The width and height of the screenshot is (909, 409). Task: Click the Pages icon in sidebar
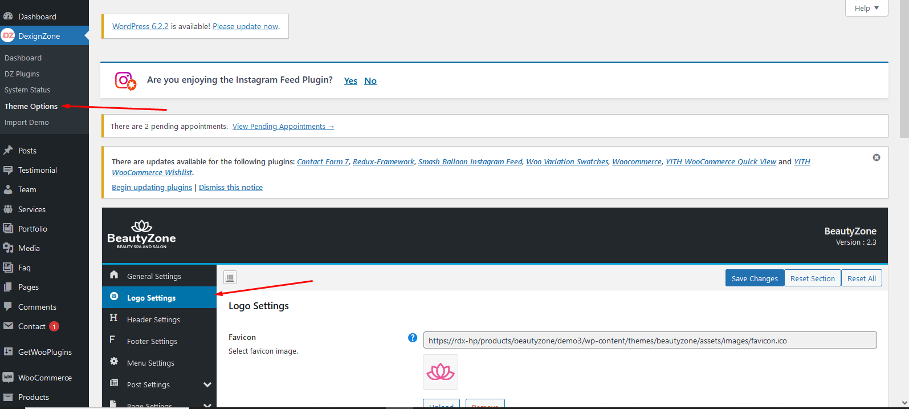pyautogui.click(x=8, y=287)
